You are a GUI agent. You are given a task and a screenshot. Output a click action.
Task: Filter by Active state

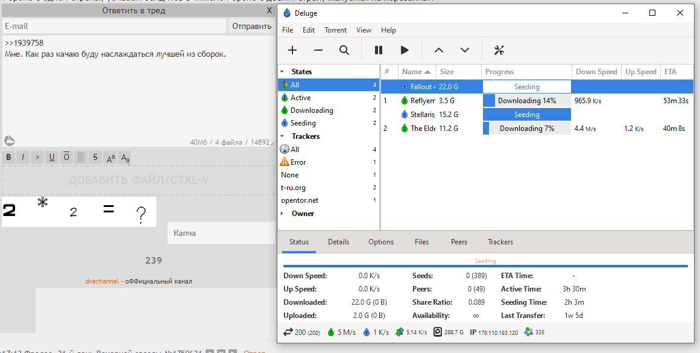point(329,97)
